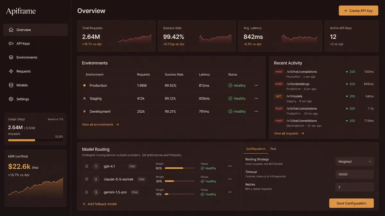This screenshot has width=385, height=216.
Task: Select the Development environment name
Action: (x=100, y=111)
